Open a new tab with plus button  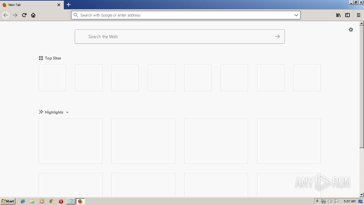tap(69, 5)
